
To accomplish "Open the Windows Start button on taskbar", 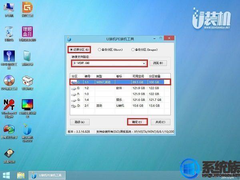I will (x=6, y=176).
